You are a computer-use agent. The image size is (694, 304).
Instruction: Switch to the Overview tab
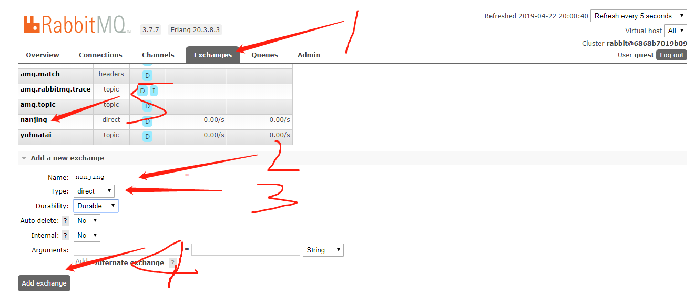click(43, 55)
